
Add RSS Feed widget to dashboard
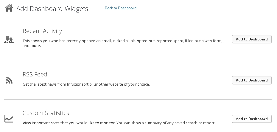click(252, 80)
